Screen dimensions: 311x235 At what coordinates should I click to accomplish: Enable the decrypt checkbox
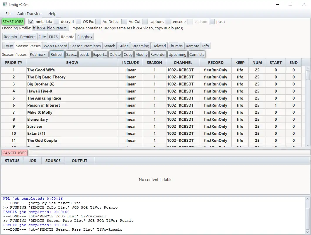(57, 21)
